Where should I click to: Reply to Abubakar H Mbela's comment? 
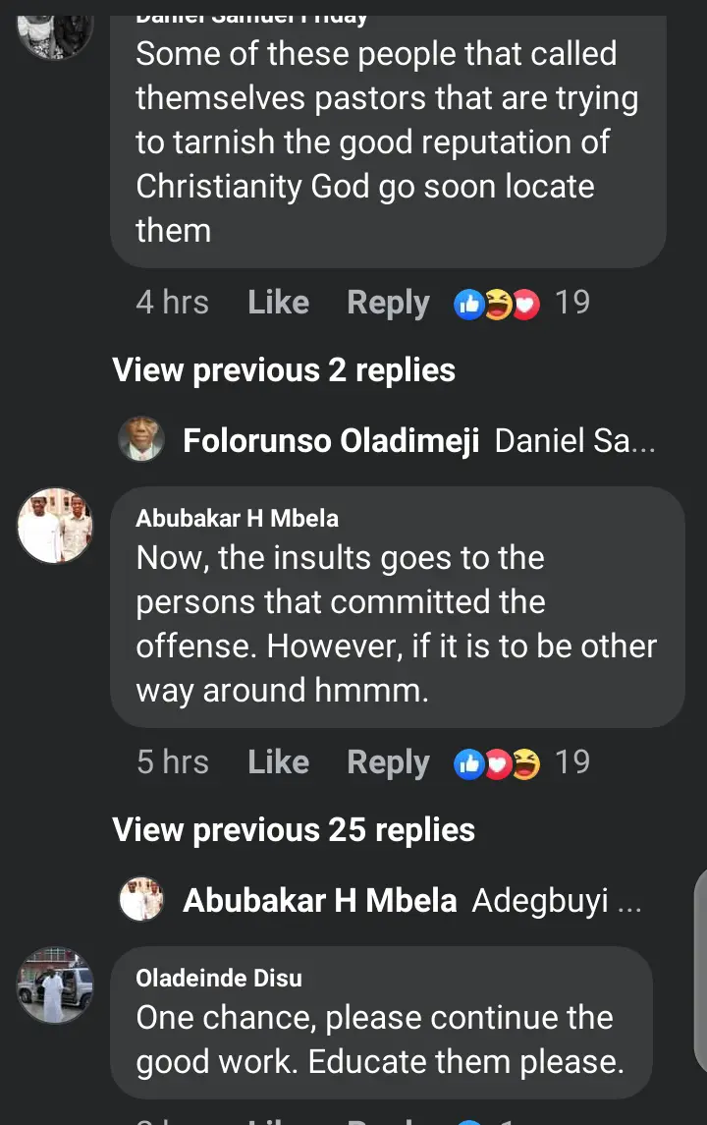tap(388, 762)
